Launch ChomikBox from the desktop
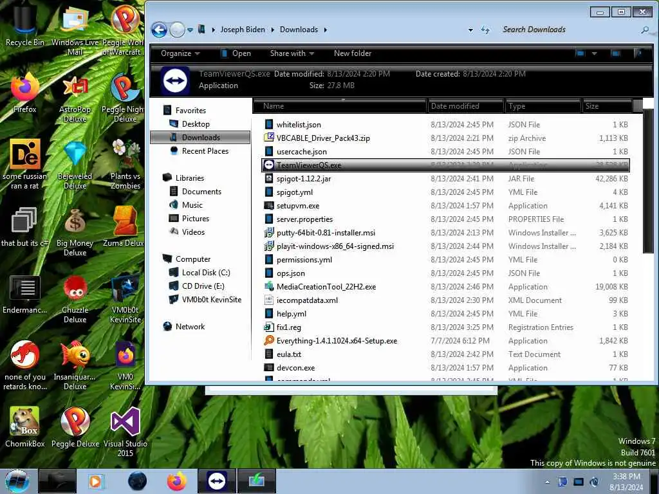The image size is (659, 494). click(25, 427)
